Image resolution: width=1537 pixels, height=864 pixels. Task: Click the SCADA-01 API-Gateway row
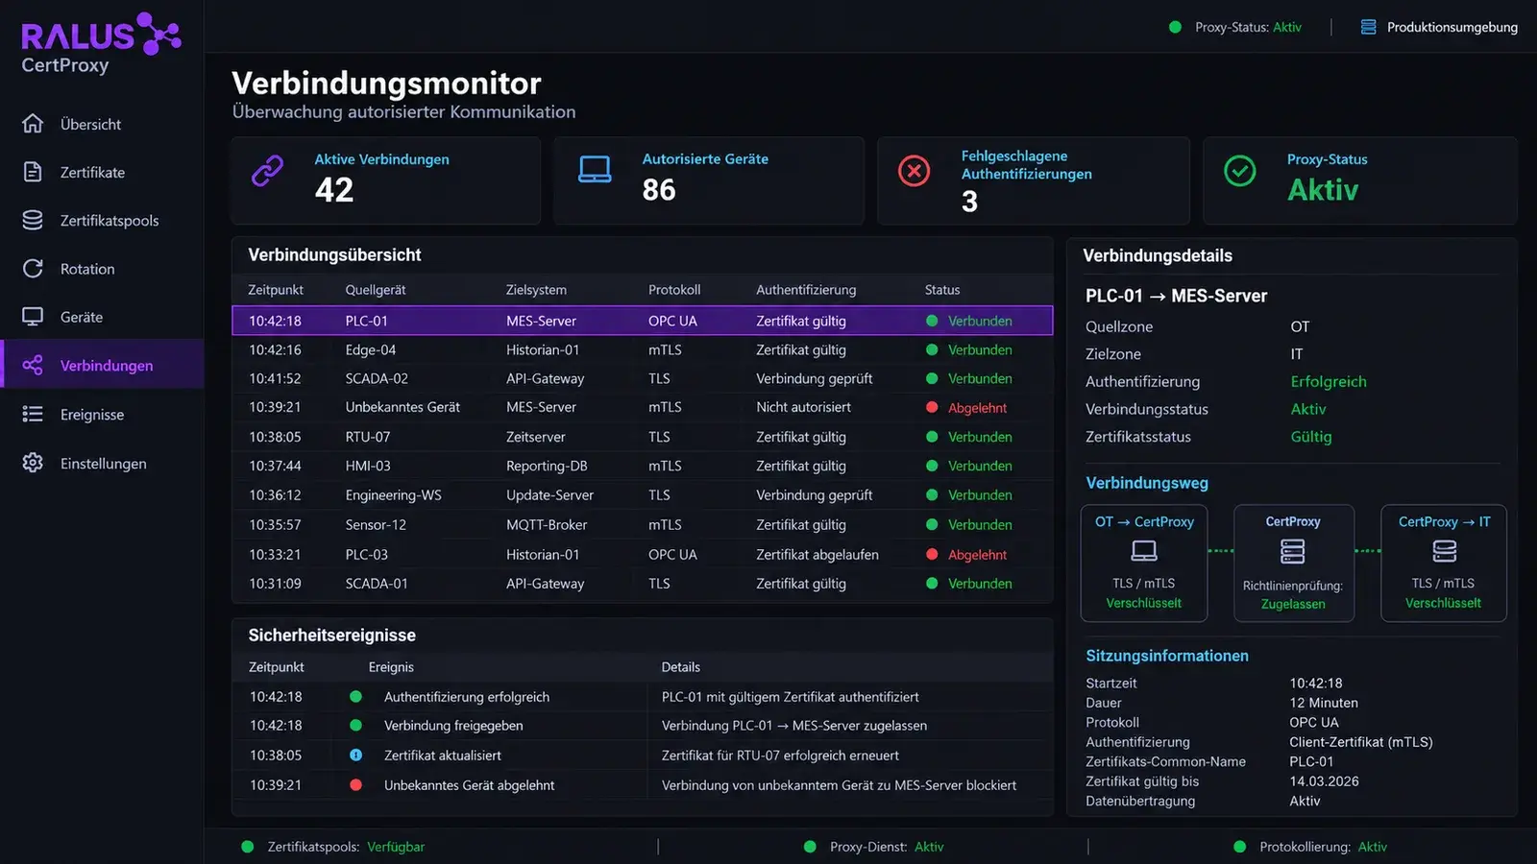click(x=642, y=584)
